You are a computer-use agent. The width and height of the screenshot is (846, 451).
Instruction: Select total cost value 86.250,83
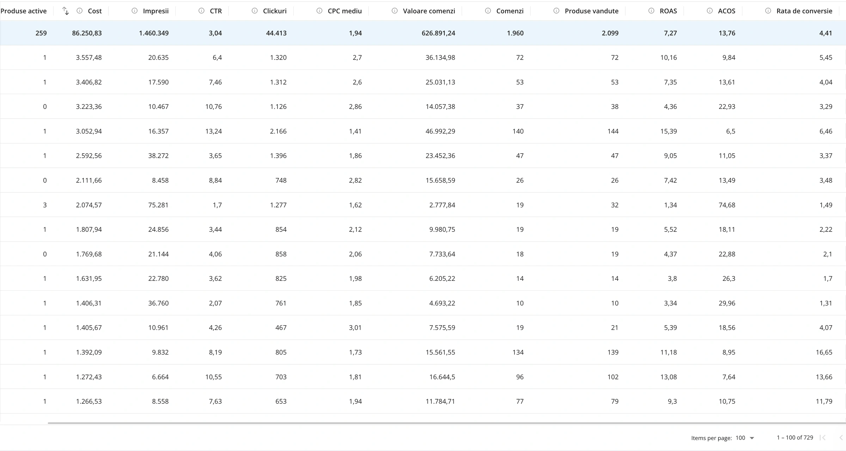[87, 33]
